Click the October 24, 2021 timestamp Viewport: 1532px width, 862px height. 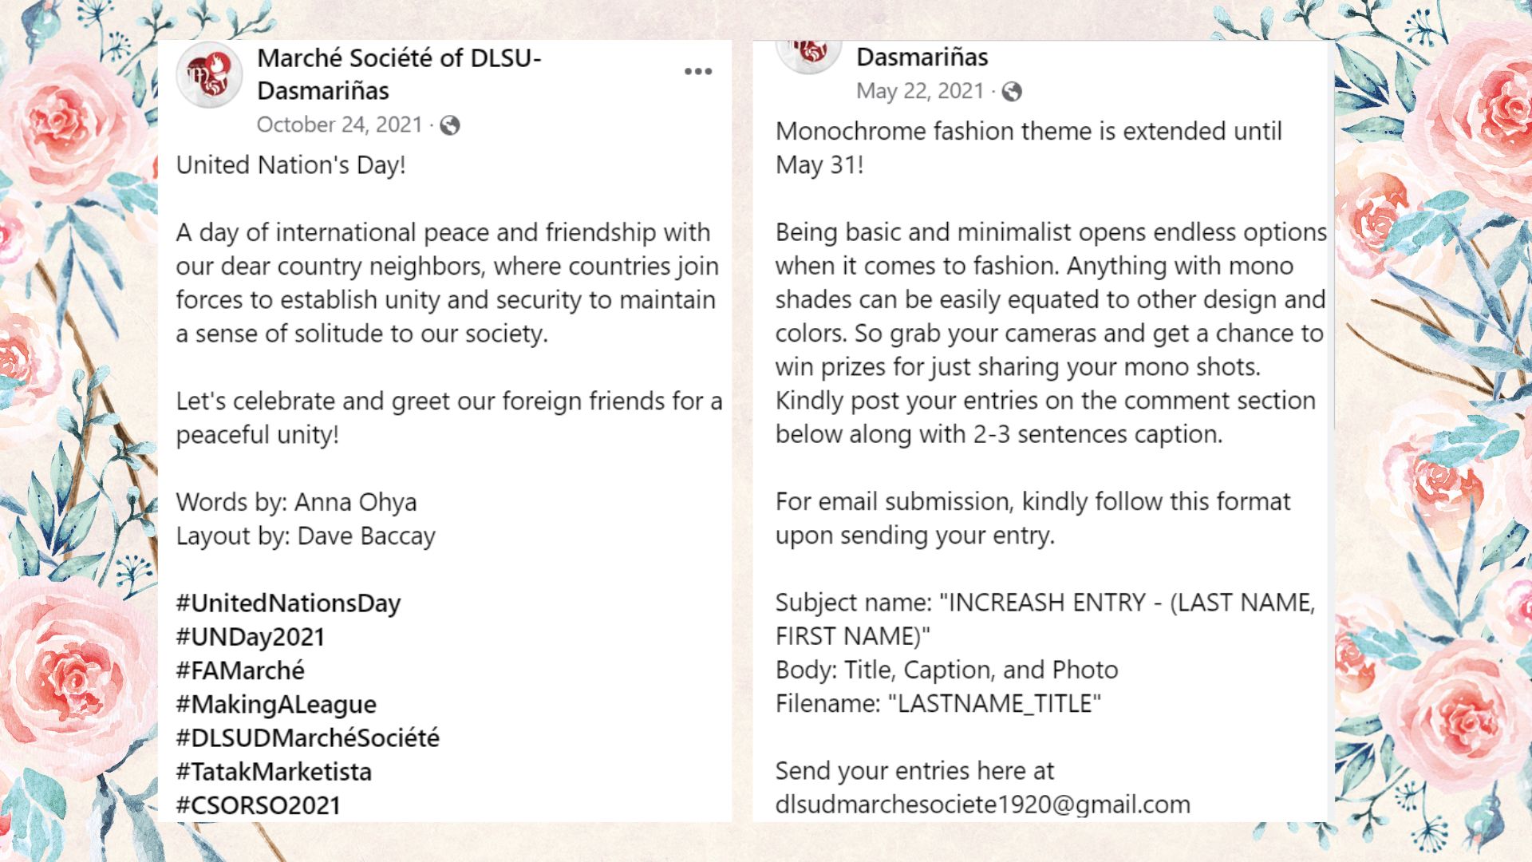coord(339,125)
